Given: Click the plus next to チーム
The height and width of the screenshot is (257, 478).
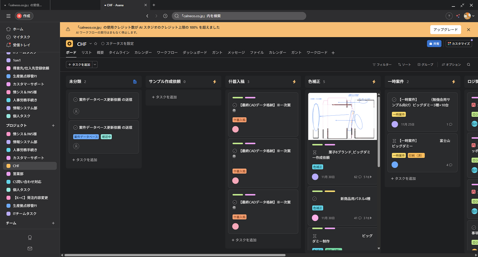Looking at the screenshot, I should 53,223.
